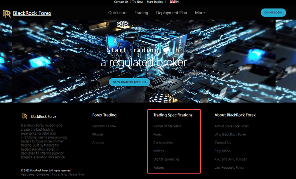Click the Trading Specifications heading

point(173,115)
